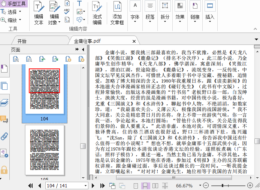Click the zoom slider in status bar

(223, 186)
